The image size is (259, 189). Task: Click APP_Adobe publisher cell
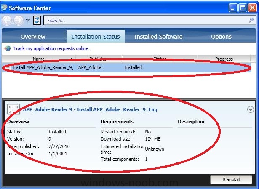coord(90,67)
